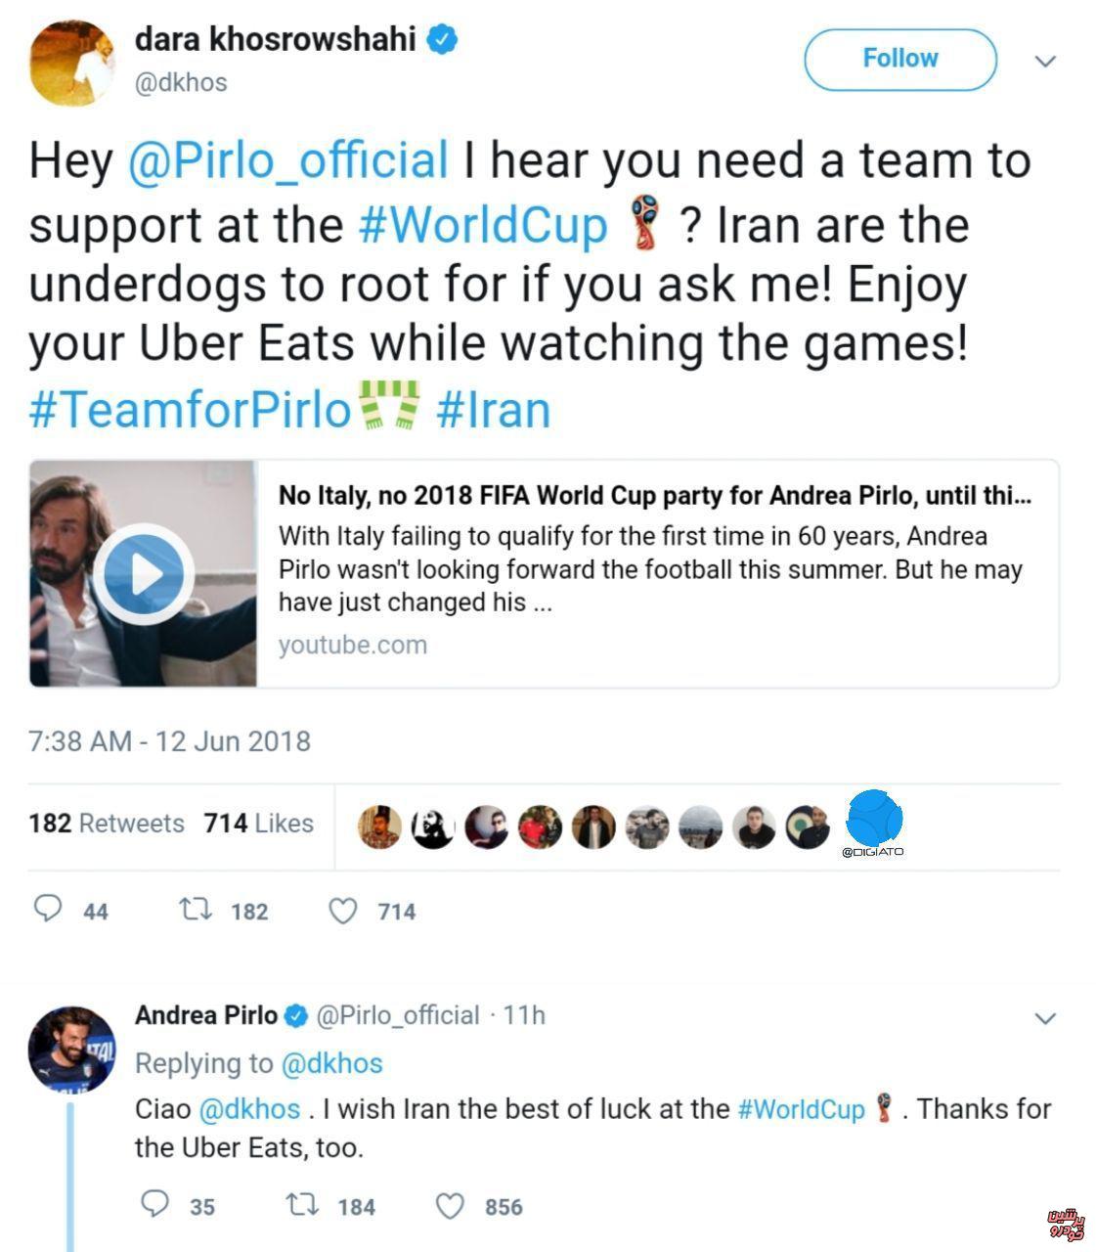
Task: Like the main tweet with heart icon
Action: 342,912
